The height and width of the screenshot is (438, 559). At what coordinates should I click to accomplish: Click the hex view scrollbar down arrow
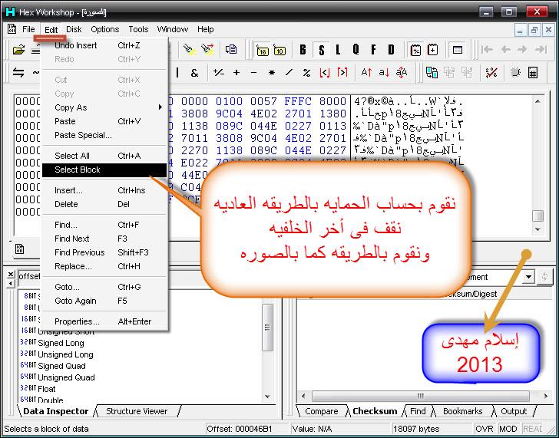point(537,229)
